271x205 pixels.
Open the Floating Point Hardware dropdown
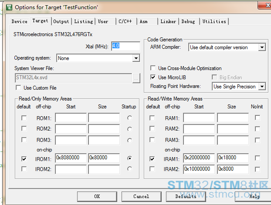[262, 86]
